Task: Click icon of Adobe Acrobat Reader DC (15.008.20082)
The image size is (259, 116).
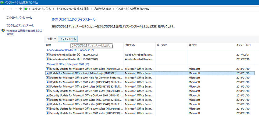Action: 48,59
